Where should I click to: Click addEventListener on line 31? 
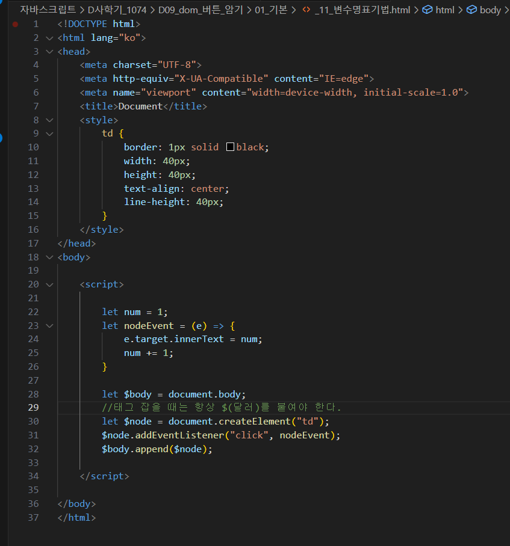[179, 435]
